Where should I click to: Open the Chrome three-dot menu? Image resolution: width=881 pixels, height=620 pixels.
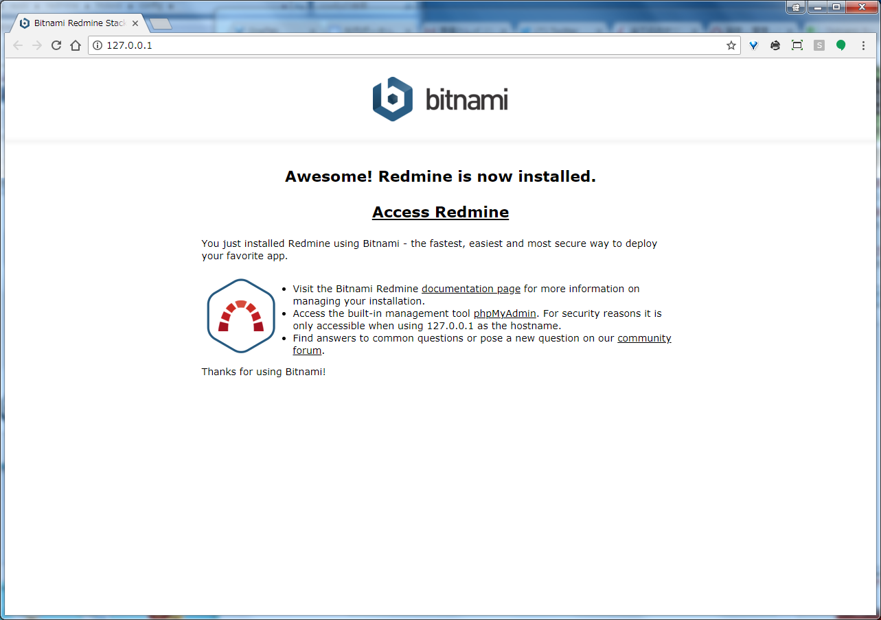pos(863,45)
